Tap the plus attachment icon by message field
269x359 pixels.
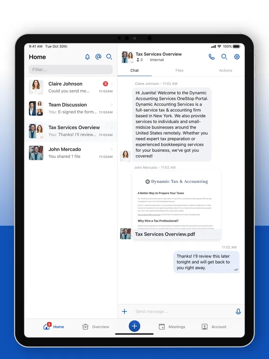click(124, 311)
